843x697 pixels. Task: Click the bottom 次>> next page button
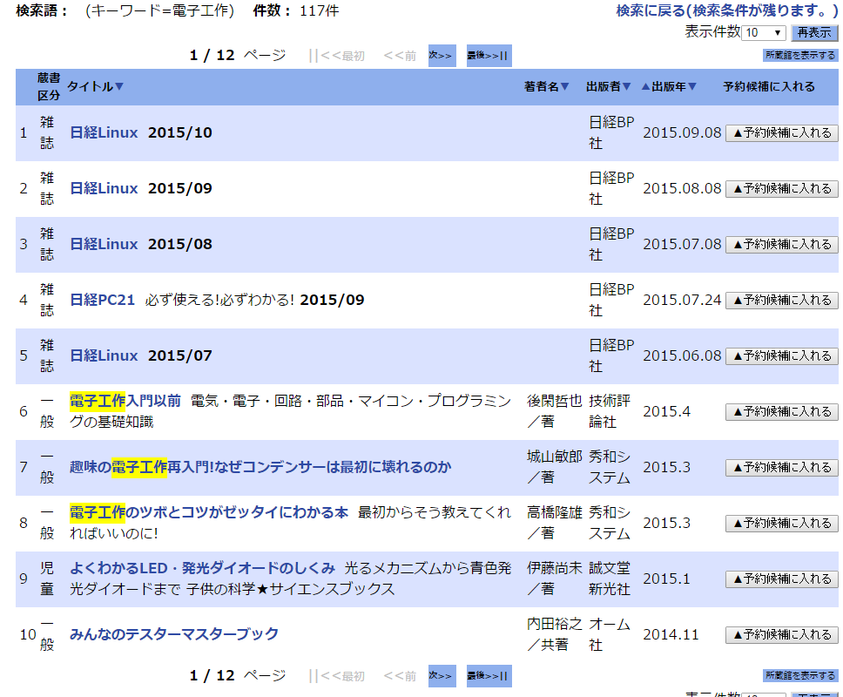[442, 676]
